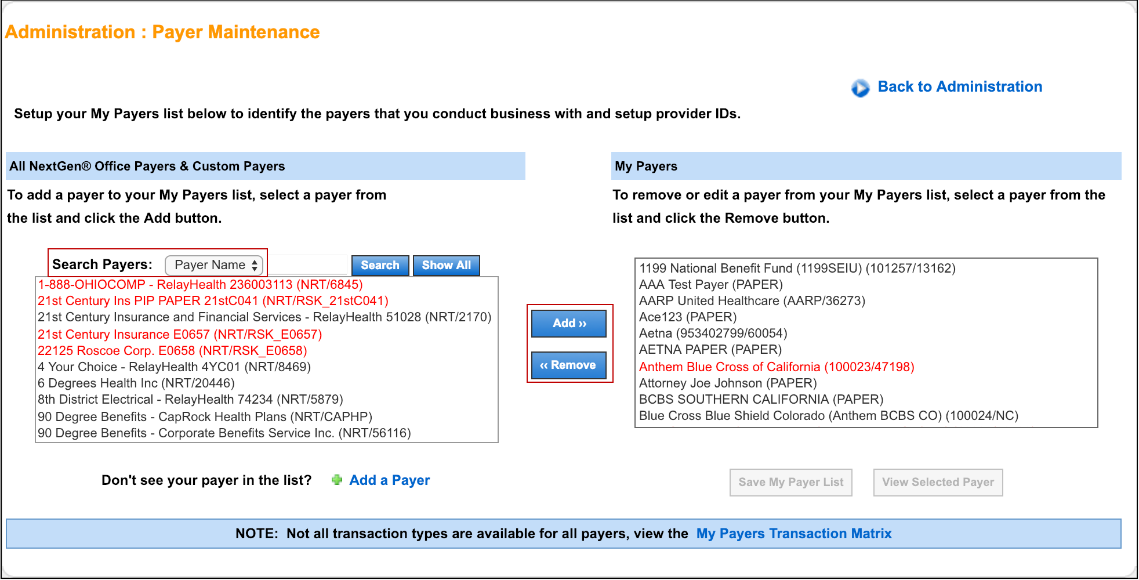1139x580 pixels.
Task: Click the Search Payers text input field
Action: click(x=307, y=265)
